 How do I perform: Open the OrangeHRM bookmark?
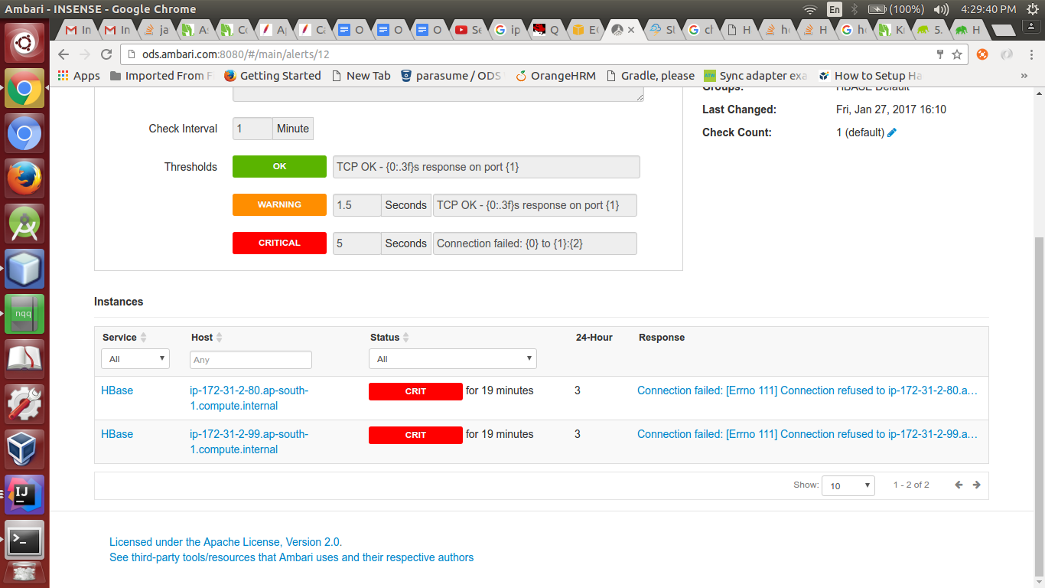click(x=556, y=76)
